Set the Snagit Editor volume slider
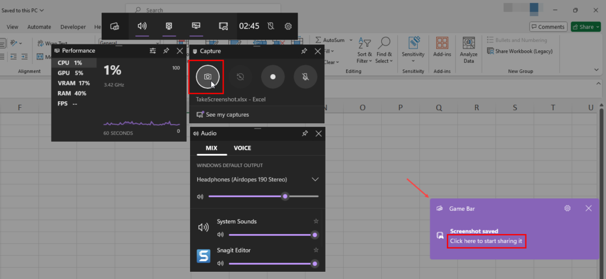Viewport: 606px width, 279px height. 273,264
